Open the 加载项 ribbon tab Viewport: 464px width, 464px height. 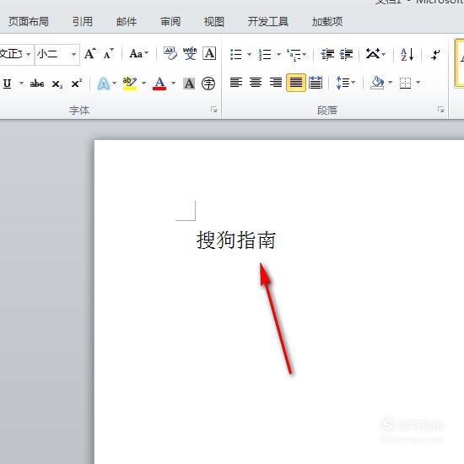tap(327, 22)
